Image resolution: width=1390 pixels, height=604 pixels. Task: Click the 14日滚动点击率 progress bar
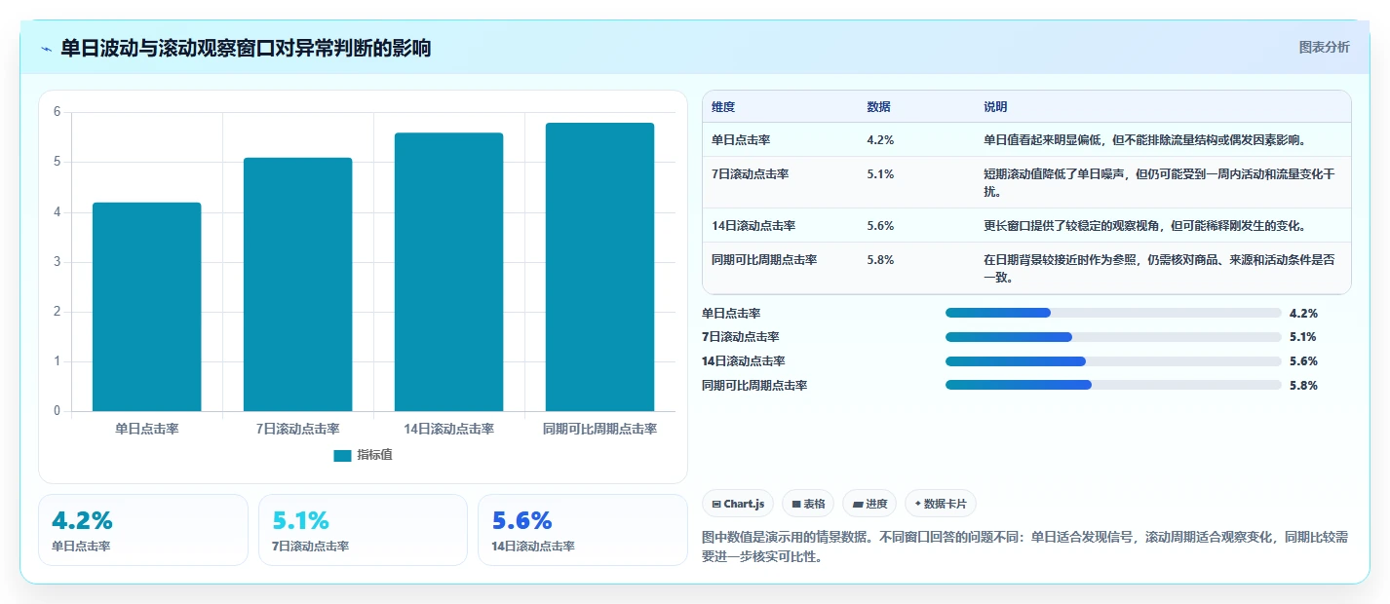pos(1113,361)
